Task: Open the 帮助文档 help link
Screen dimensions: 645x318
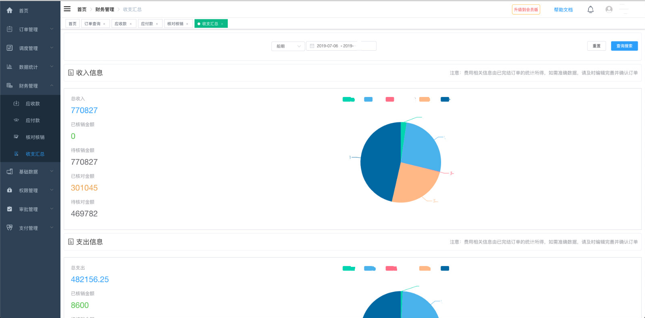Action: (563, 10)
